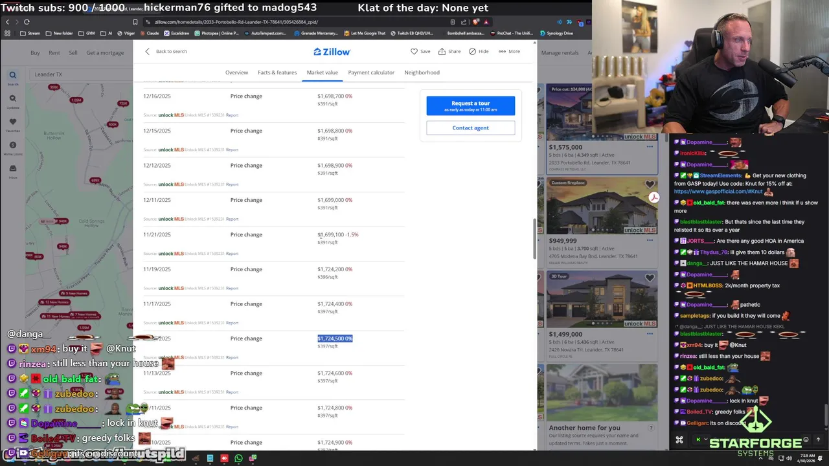Click the red taskbar app icon
Screen dimensions: 829x466
tap(224, 459)
